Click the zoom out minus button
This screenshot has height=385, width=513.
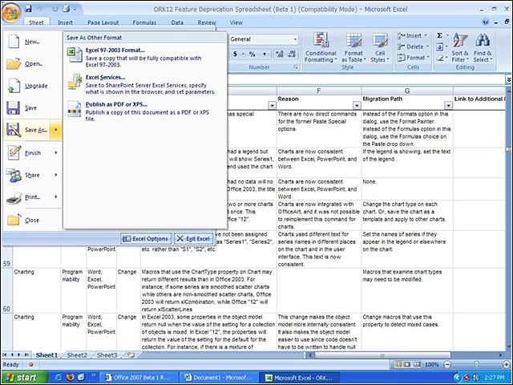(x=447, y=364)
